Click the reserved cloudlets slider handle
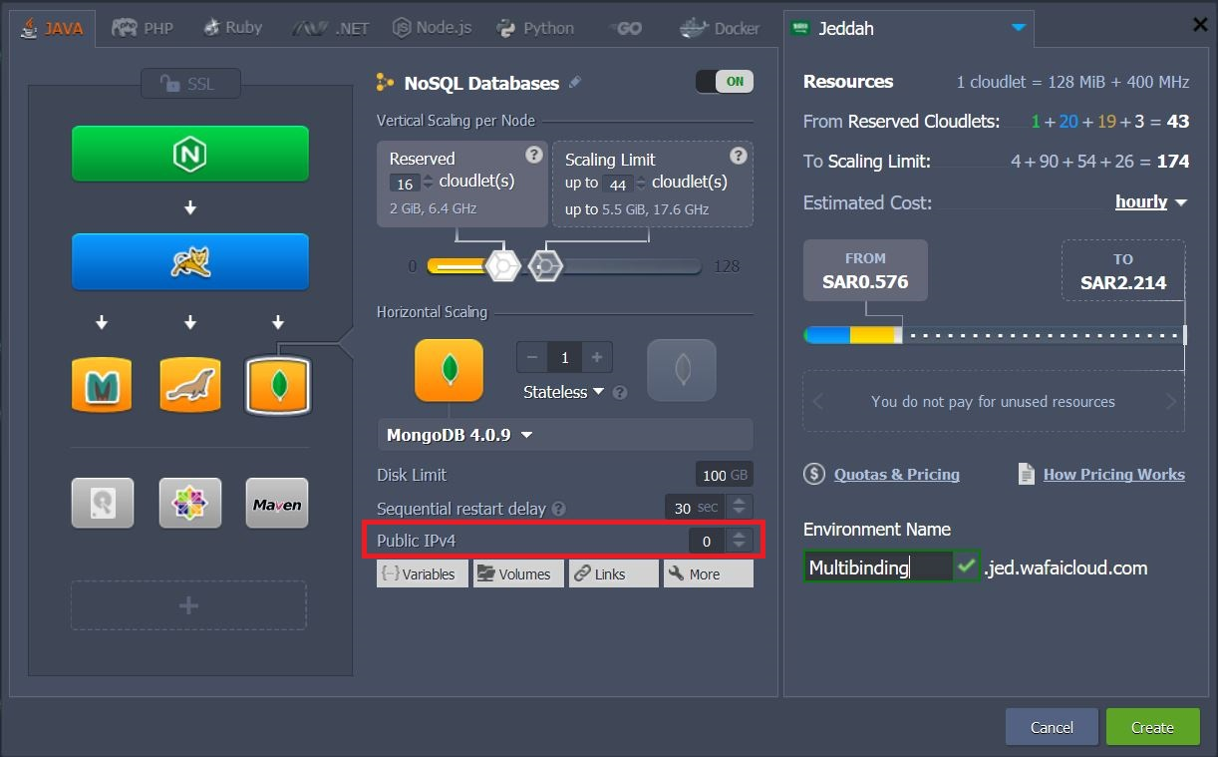This screenshot has height=757, width=1218. point(503,266)
